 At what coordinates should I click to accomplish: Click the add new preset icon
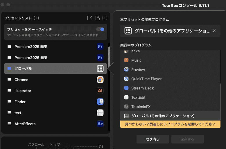click(105, 18)
